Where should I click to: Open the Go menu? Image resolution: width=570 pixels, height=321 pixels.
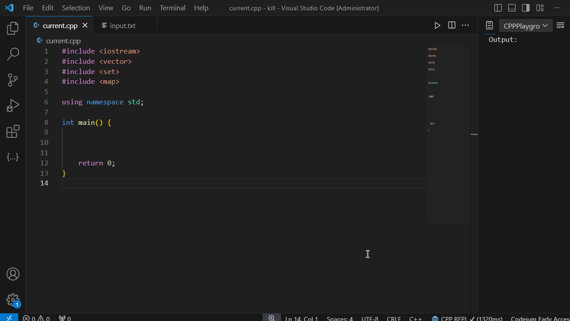(126, 8)
